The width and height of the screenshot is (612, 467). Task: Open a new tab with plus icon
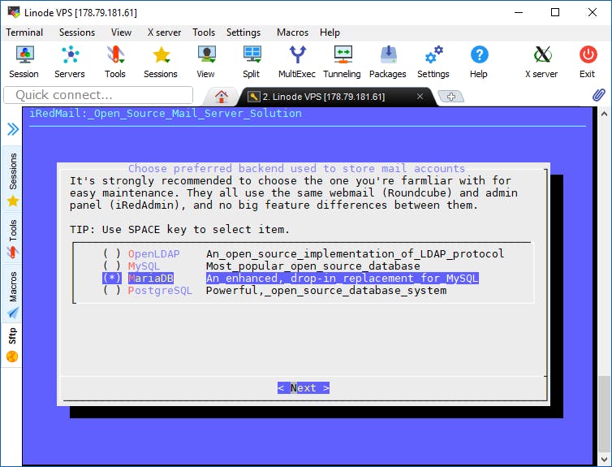pos(451,96)
